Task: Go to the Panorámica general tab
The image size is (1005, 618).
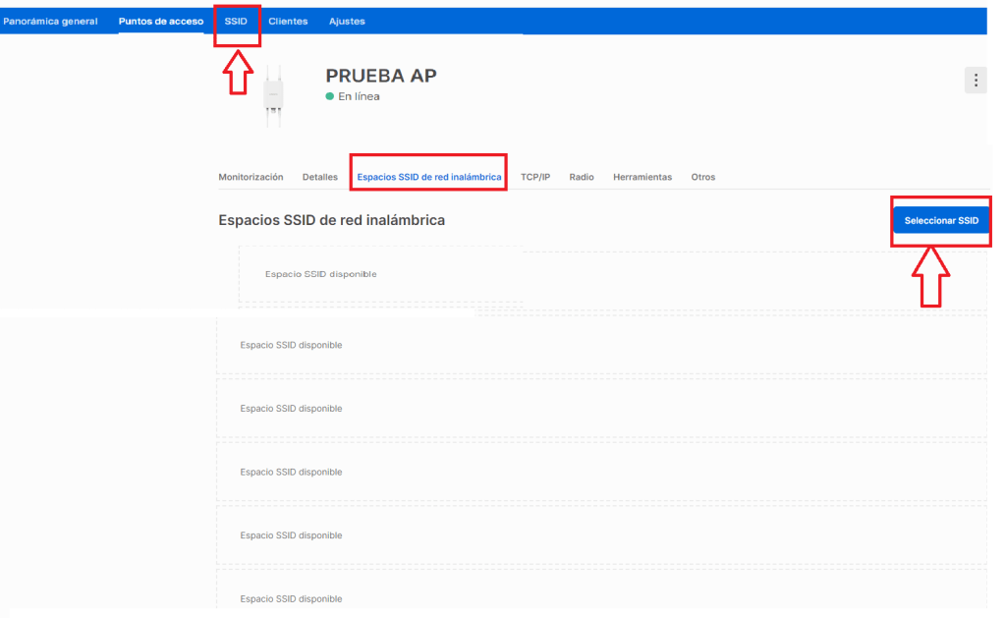Action: pos(51,22)
